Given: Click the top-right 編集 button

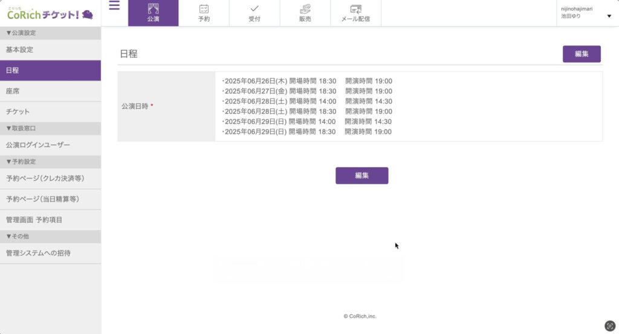Looking at the screenshot, I should (581, 54).
